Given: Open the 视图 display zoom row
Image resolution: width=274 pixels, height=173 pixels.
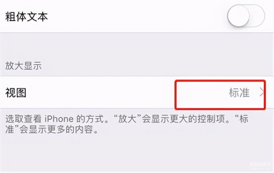Looking at the screenshot, I should 137,92.
